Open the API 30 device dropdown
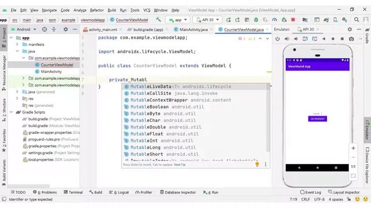 pyautogui.click(x=208, y=20)
